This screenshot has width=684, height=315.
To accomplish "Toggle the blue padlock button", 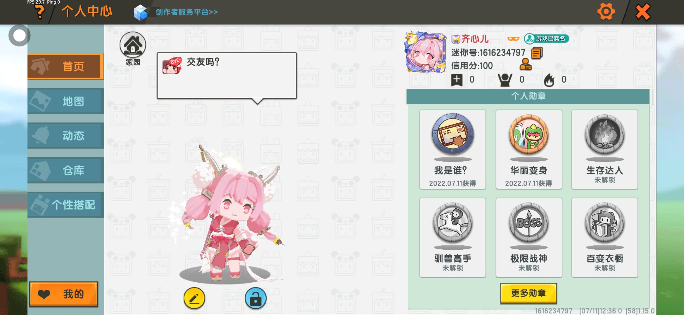I will (255, 298).
